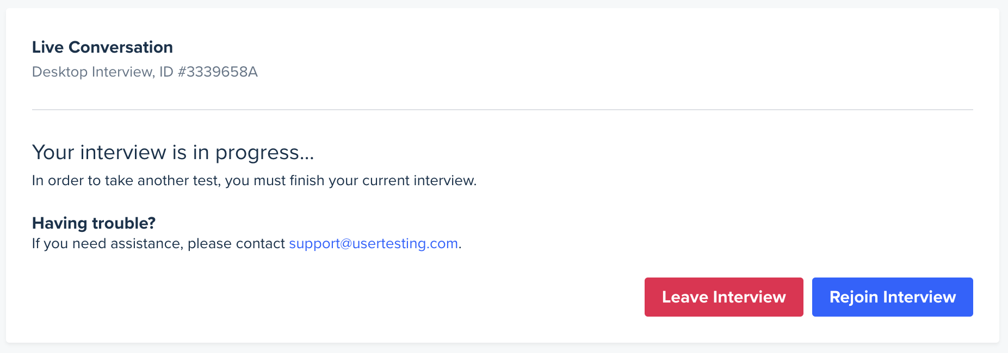
Task: Leave the current desktop interview
Action: pos(723,297)
